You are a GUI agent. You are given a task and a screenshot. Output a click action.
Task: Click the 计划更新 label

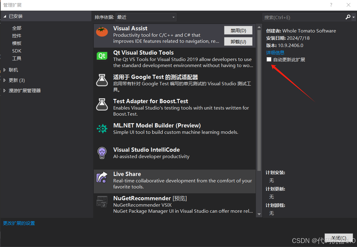tap(275, 189)
